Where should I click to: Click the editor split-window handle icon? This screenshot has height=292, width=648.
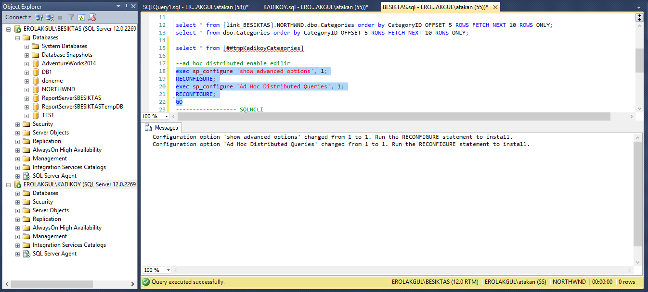[x=639, y=17]
